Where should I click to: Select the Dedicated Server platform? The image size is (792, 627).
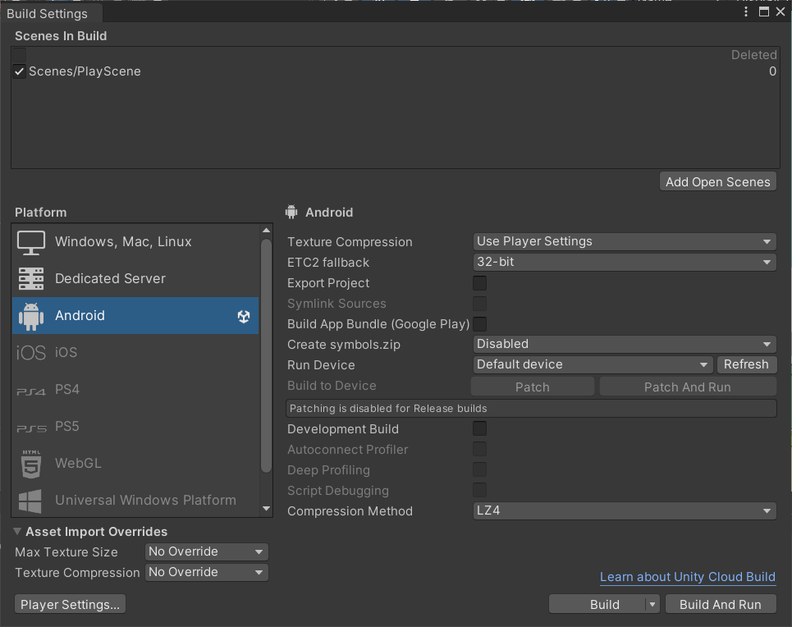click(135, 279)
